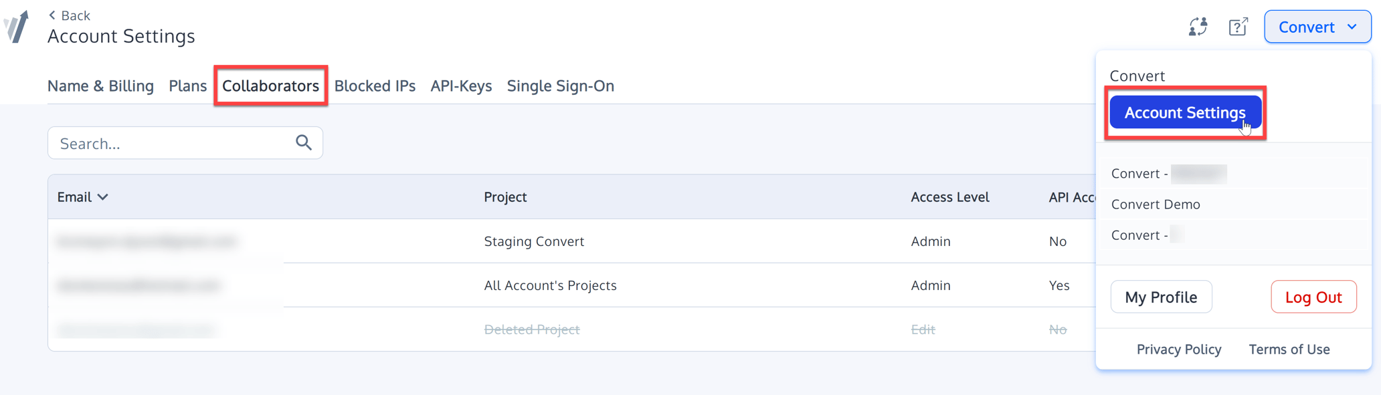This screenshot has height=395, width=1381.
Task: Switch to the Blocked IPs tab
Action: click(375, 86)
